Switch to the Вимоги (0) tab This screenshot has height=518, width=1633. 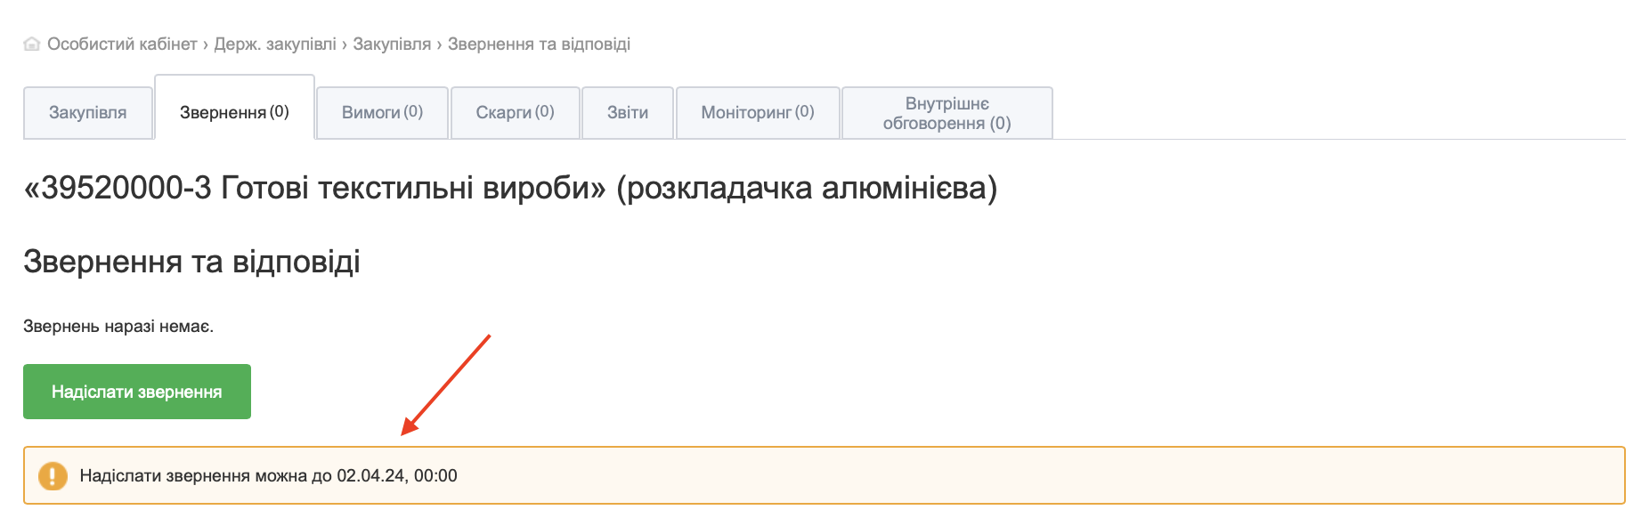382,112
